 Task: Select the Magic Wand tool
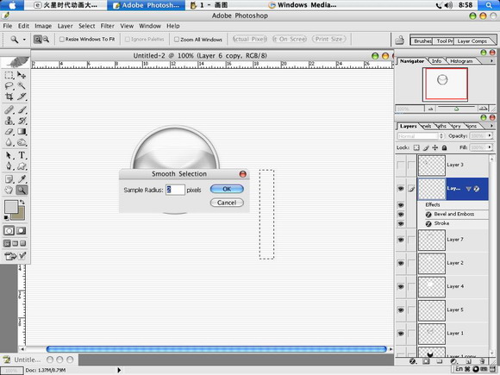(x=22, y=85)
